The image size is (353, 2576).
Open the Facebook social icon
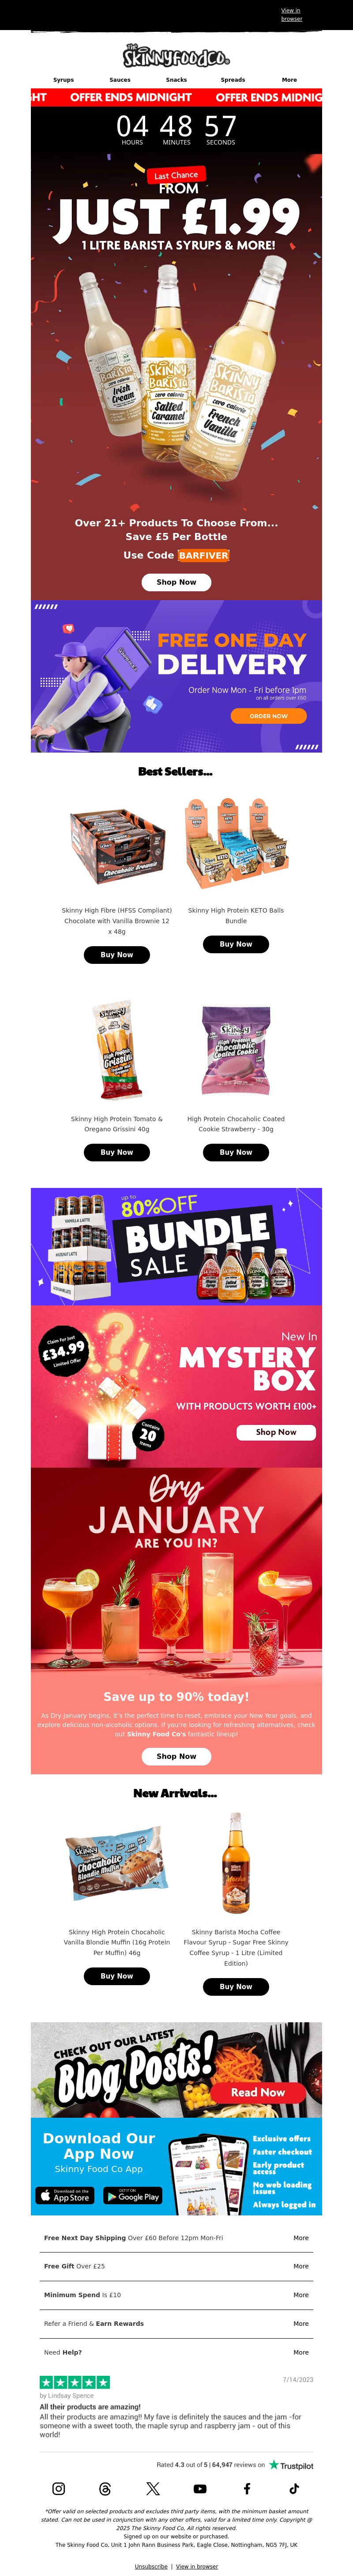pyautogui.click(x=247, y=2488)
